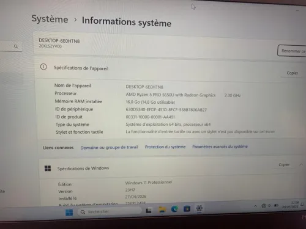Launch File Explorer from the taskbar
Viewport: 306px width, 229px height.
(162, 209)
